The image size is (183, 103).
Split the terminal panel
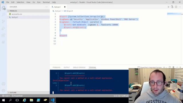pos(170,67)
